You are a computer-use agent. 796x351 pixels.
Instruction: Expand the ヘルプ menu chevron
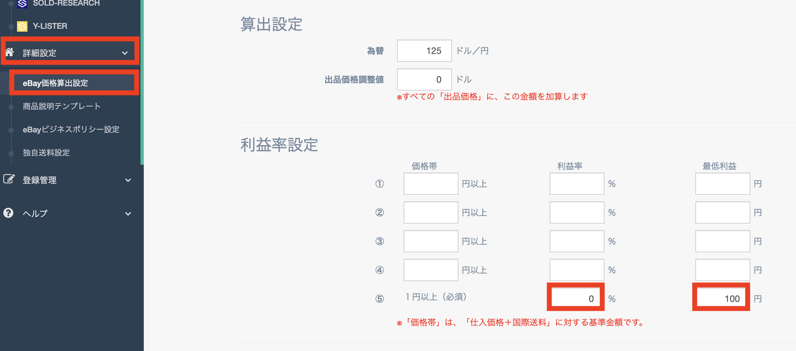[x=128, y=214]
